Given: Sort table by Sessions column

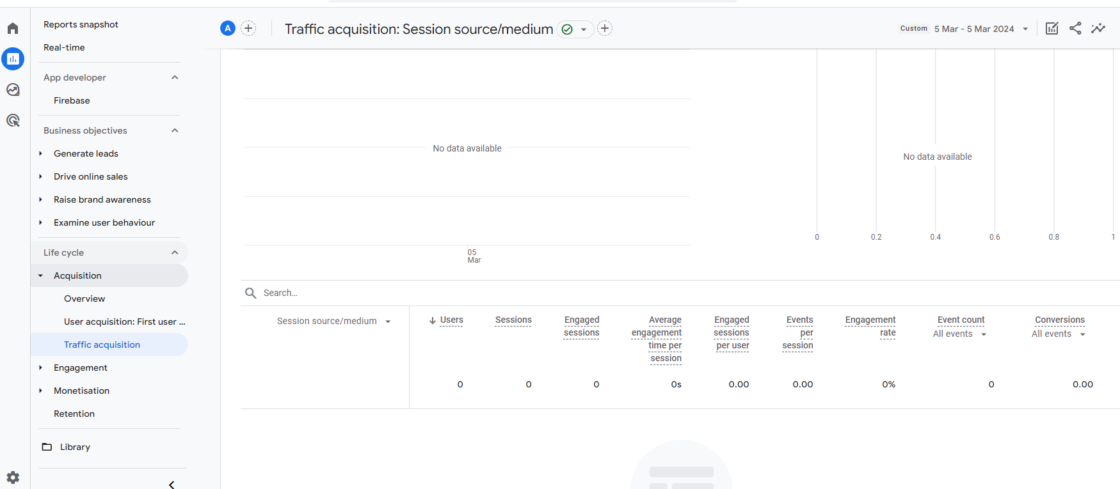Looking at the screenshot, I should (x=513, y=320).
